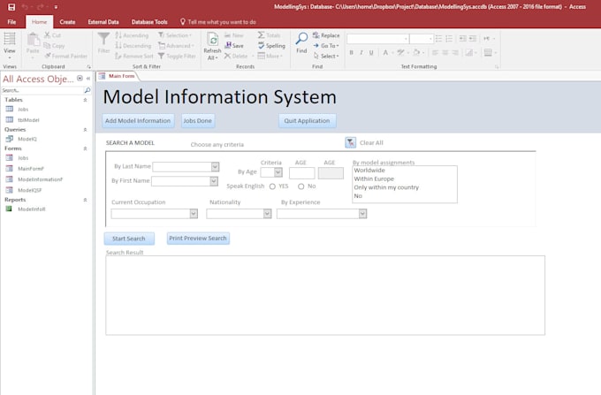The width and height of the screenshot is (601, 395).
Task: Click Refresh All in Records group
Action: (x=212, y=46)
